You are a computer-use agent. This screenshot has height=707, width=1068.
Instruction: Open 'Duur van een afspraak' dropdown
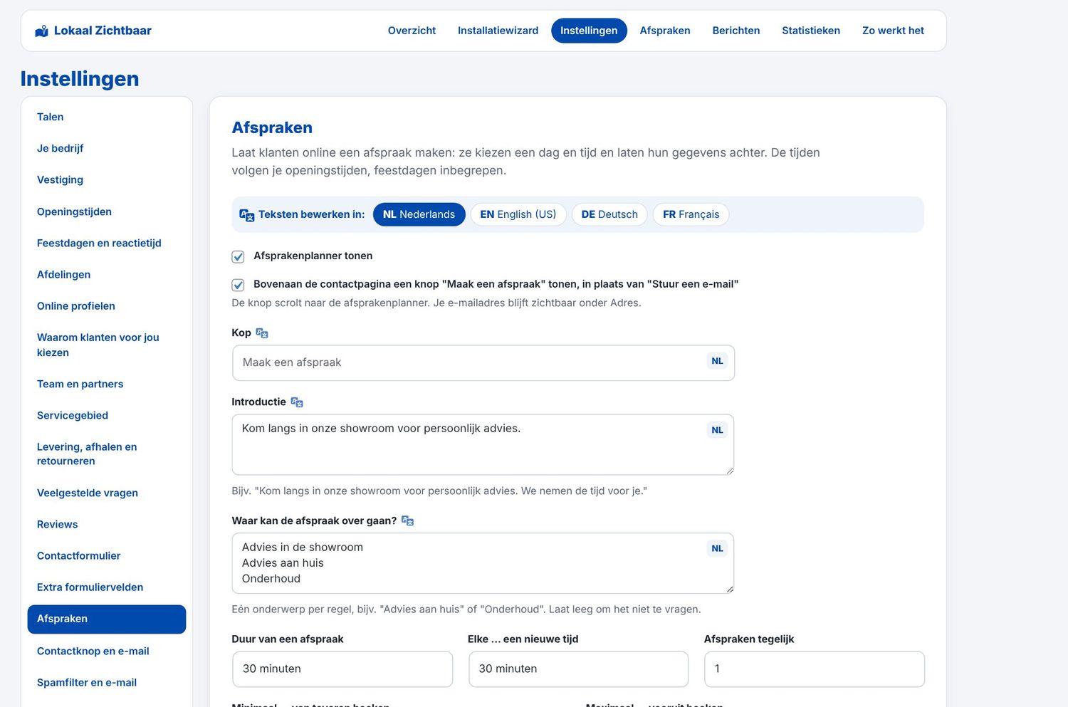[x=342, y=669]
